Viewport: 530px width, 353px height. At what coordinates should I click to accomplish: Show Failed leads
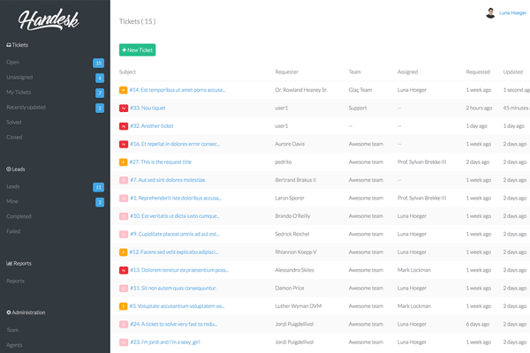[13, 231]
